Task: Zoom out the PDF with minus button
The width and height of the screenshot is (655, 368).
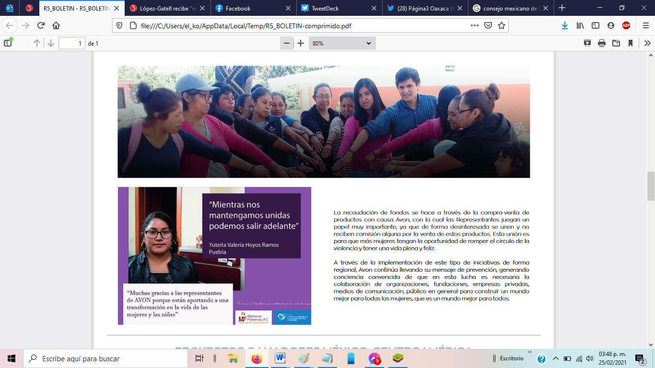Action: [x=287, y=43]
